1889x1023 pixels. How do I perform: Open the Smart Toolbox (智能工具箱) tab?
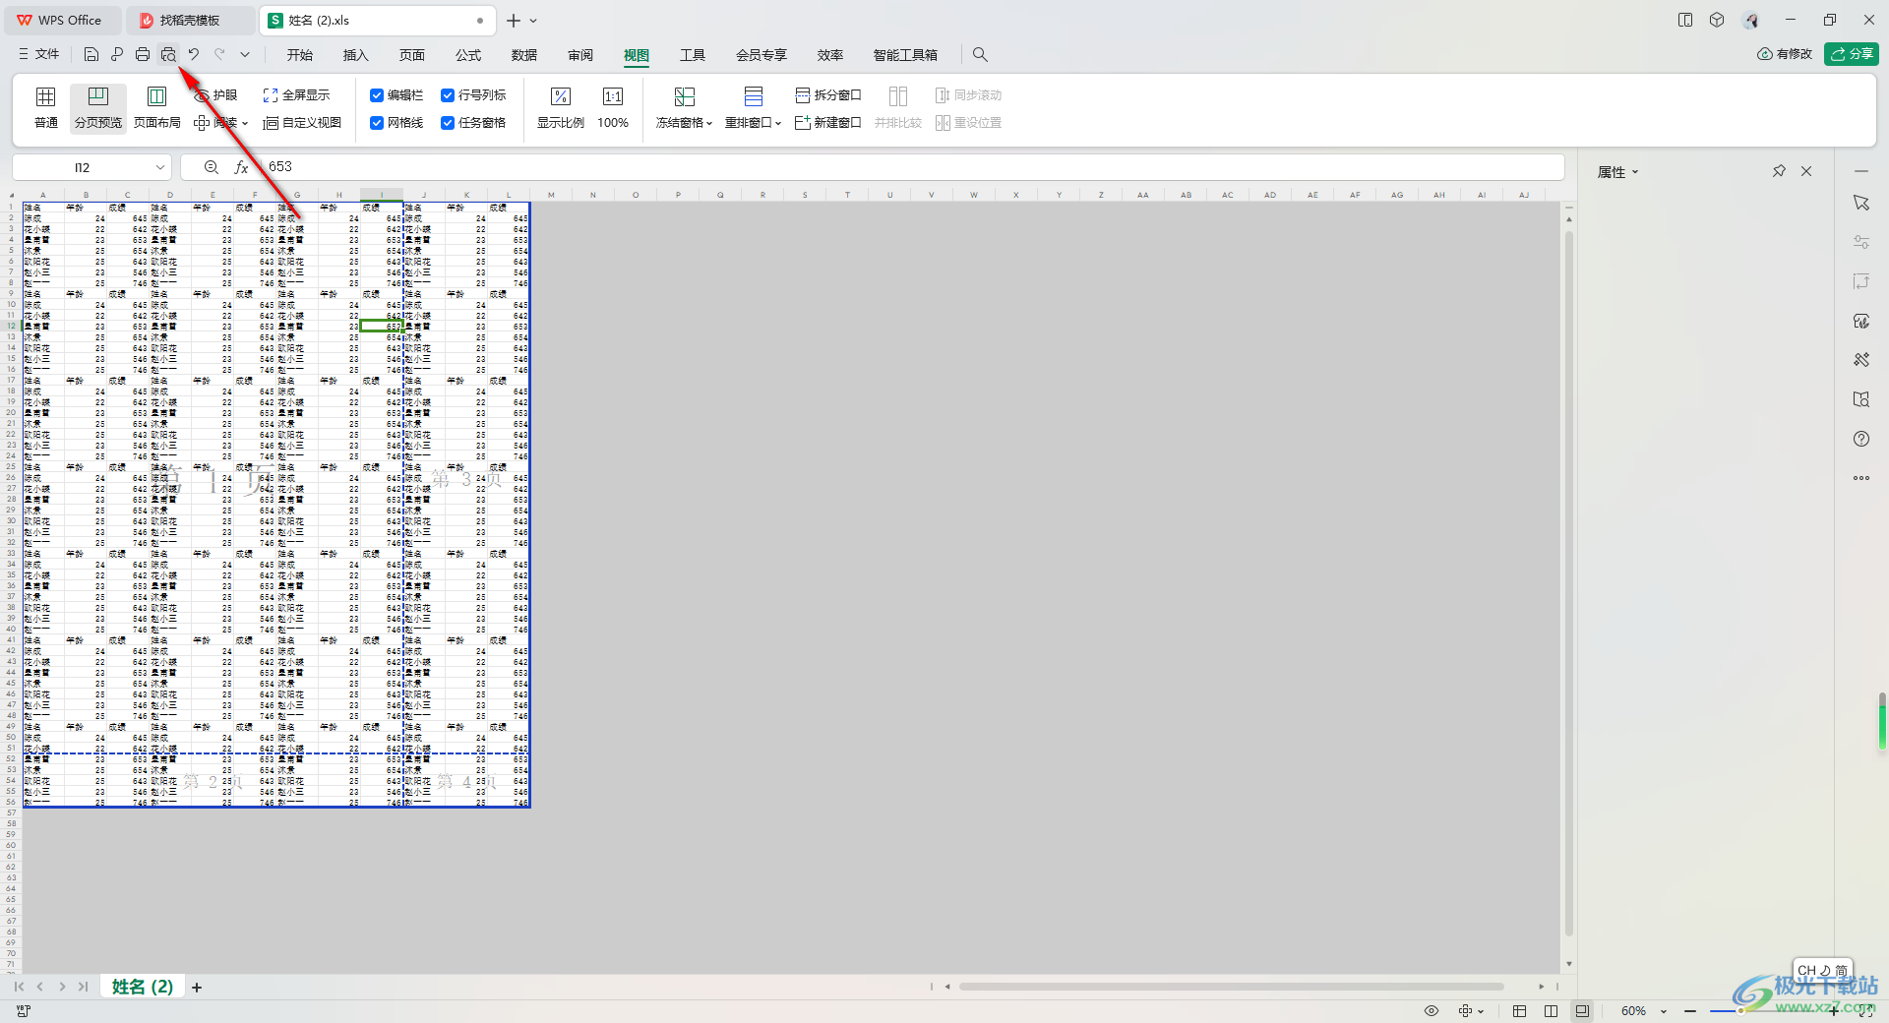(x=905, y=55)
